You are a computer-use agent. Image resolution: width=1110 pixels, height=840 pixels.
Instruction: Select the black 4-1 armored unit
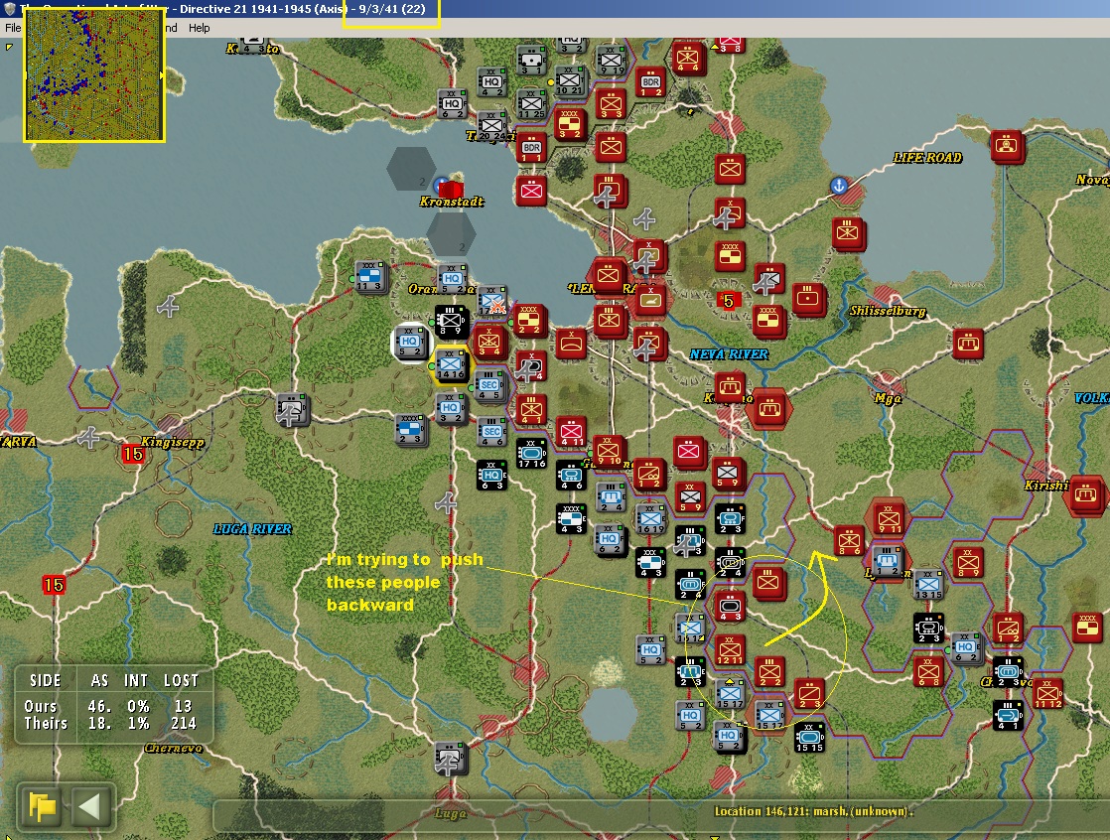[1008, 714]
